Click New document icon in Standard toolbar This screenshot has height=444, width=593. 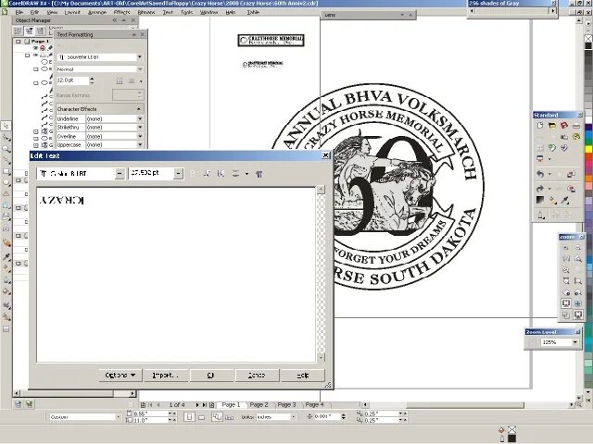540,126
